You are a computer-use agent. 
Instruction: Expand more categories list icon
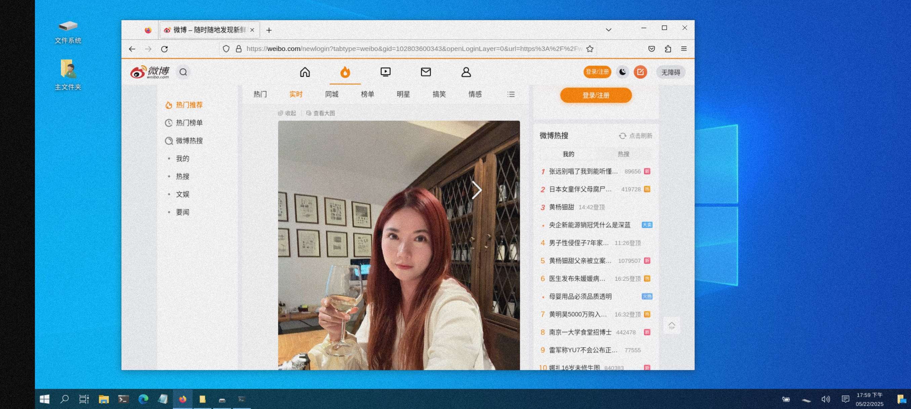tap(511, 94)
